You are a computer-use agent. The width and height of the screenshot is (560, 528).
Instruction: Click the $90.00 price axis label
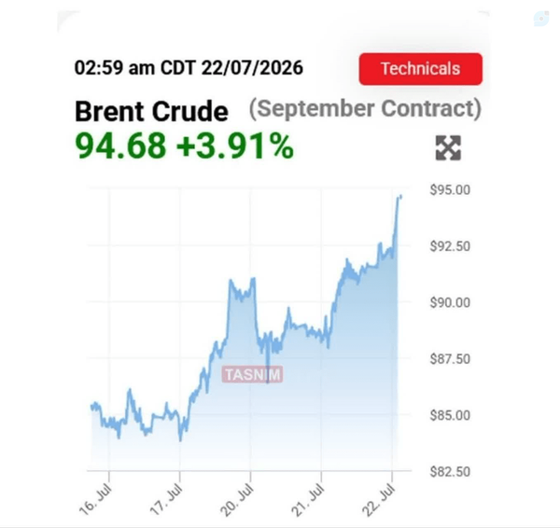(x=450, y=303)
